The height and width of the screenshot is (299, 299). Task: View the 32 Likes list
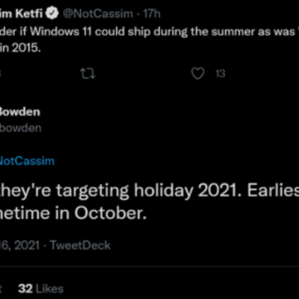coord(41,289)
